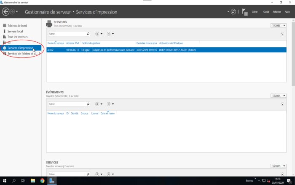Open Tableau de bord in sidebar

17,26
